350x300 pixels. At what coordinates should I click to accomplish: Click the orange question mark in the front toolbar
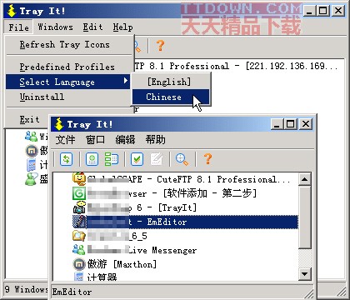(x=207, y=159)
